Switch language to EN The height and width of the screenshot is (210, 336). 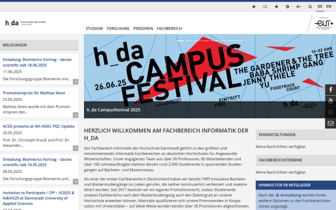click(329, 6)
